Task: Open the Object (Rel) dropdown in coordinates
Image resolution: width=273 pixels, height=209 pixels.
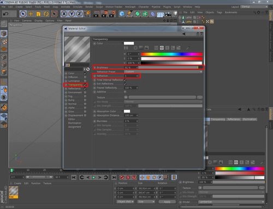Action: click(126, 202)
